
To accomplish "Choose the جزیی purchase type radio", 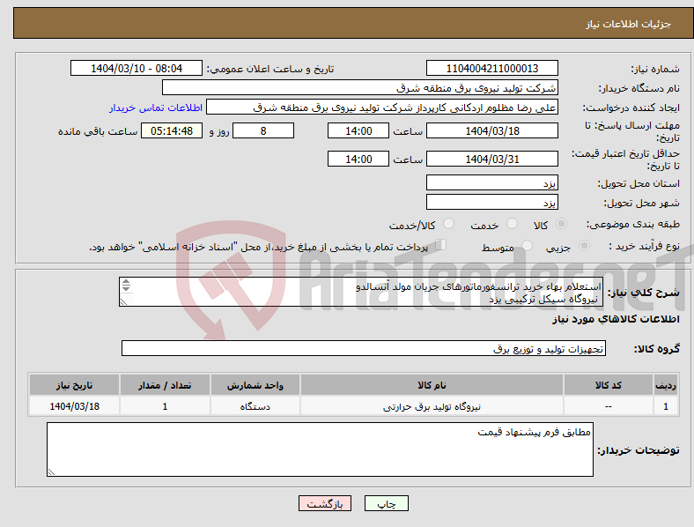I will point(584,245).
